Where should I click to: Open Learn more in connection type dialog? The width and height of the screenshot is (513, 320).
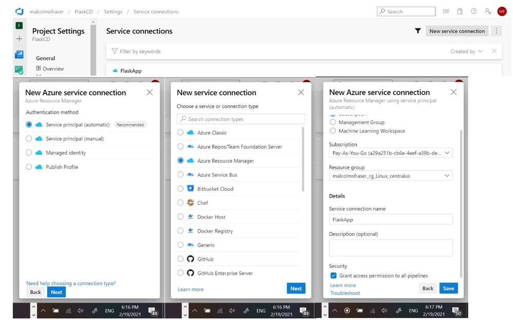pyautogui.click(x=191, y=289)
